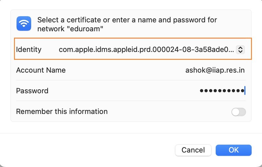Click the truncated end of the Identity value

click(x=230, y=50)
